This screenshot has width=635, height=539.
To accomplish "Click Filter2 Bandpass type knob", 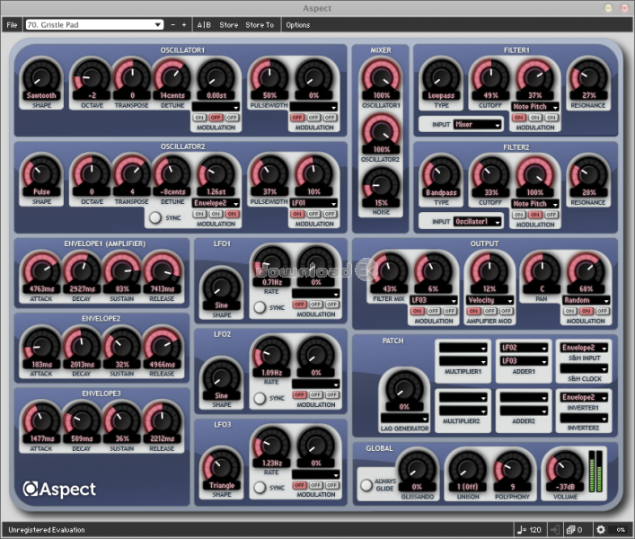I will click(441, 175).
